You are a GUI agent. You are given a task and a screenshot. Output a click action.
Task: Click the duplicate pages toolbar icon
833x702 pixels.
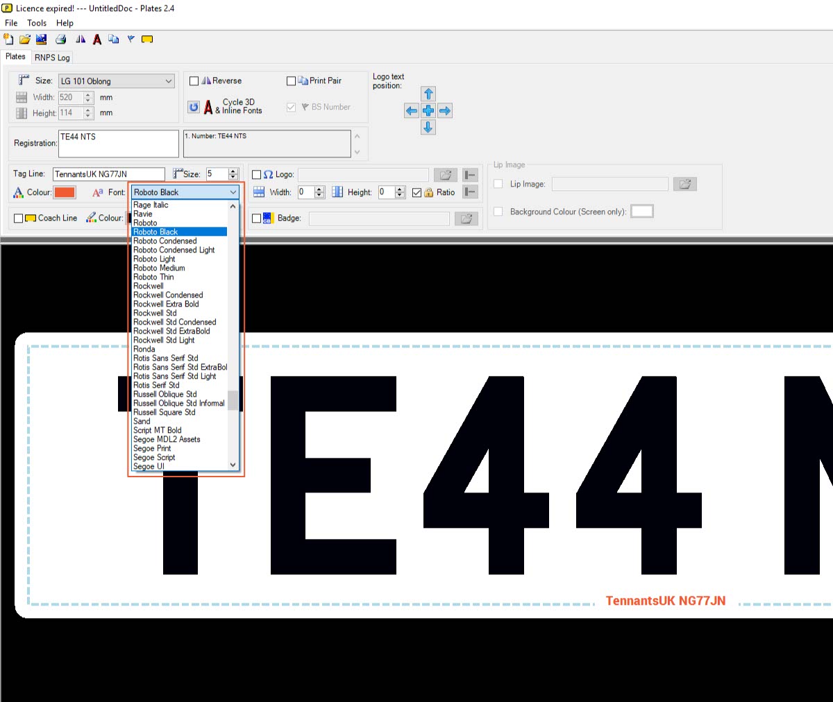pyautogui.click(x=114, y=40)
